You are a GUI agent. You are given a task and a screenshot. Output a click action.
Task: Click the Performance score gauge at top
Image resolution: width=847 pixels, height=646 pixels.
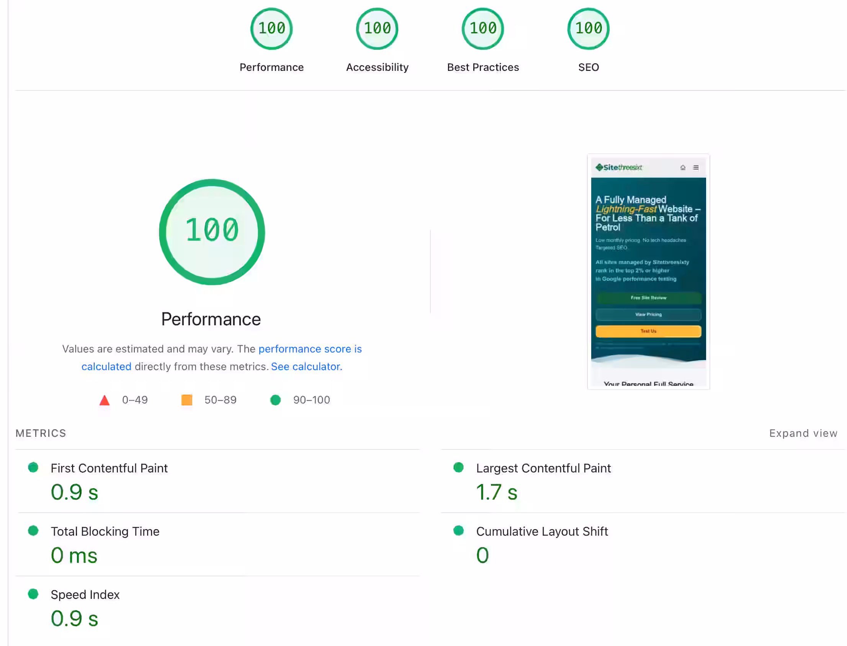click(x=271, y=28)
